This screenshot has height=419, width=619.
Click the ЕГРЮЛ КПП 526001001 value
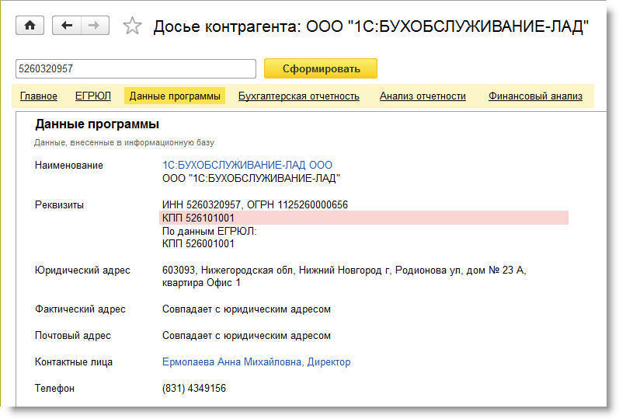coord(198,243)
